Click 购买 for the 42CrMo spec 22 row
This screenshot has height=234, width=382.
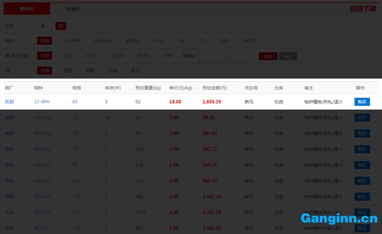362,118
